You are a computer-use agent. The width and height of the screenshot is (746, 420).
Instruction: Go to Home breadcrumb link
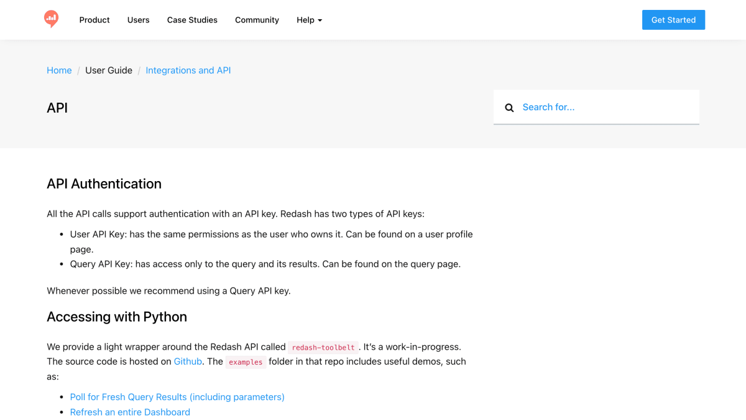pos(59,70)
